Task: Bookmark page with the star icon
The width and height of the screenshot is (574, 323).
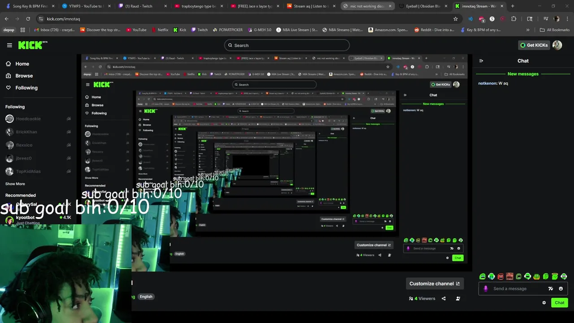Action: [456, 19]
